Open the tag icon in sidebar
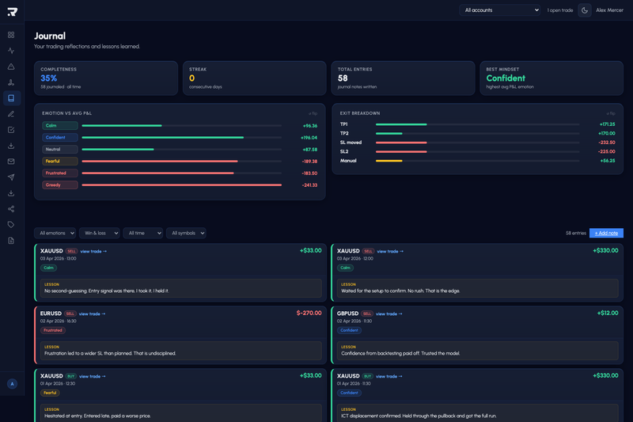This screenshot has width=633, height=422. point(11,225)
